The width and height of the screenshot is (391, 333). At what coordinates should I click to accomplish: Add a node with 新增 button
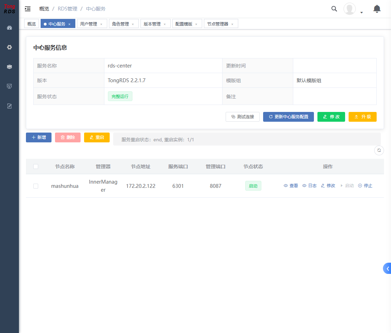(39, 137)
